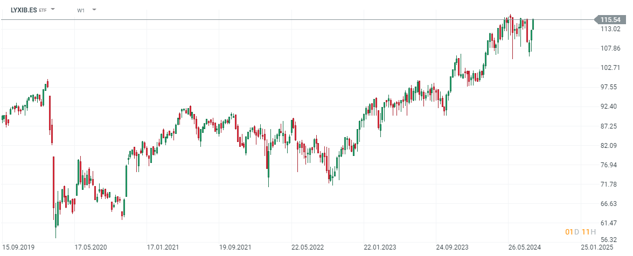Click the 113.02 price axis label
Image resolution: width=633 pixels, height=256 pixels.
pos(610,29)
